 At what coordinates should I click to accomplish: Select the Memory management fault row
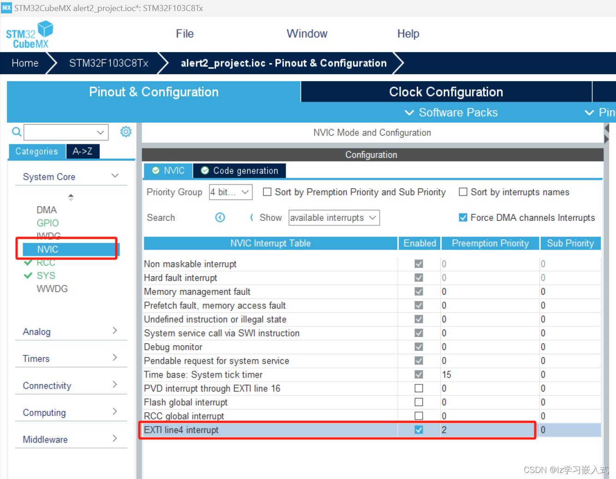click(372, 291)
